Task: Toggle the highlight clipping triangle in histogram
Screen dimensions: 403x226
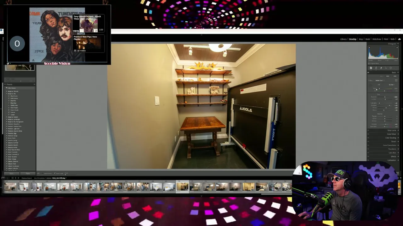Action: point(397,47)
